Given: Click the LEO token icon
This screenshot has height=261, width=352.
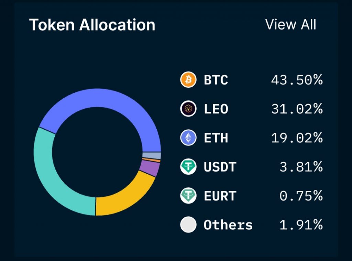Looking at the screenshot, I should point(188,109).
